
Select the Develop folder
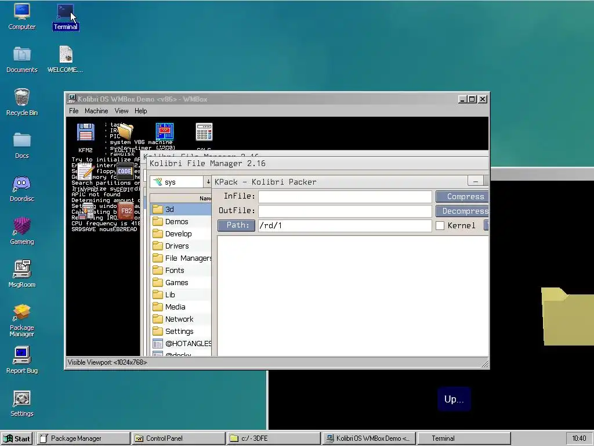pos(181,233)
